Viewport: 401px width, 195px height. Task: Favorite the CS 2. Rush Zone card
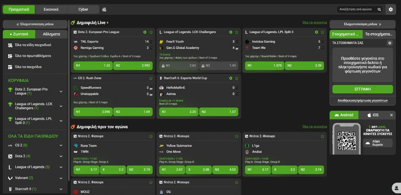pyautogui.click(x=151, y=78)
